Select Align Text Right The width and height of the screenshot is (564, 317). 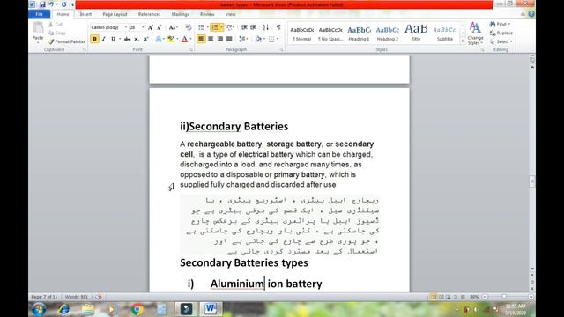pyautogui.click(x=220, y=39)
